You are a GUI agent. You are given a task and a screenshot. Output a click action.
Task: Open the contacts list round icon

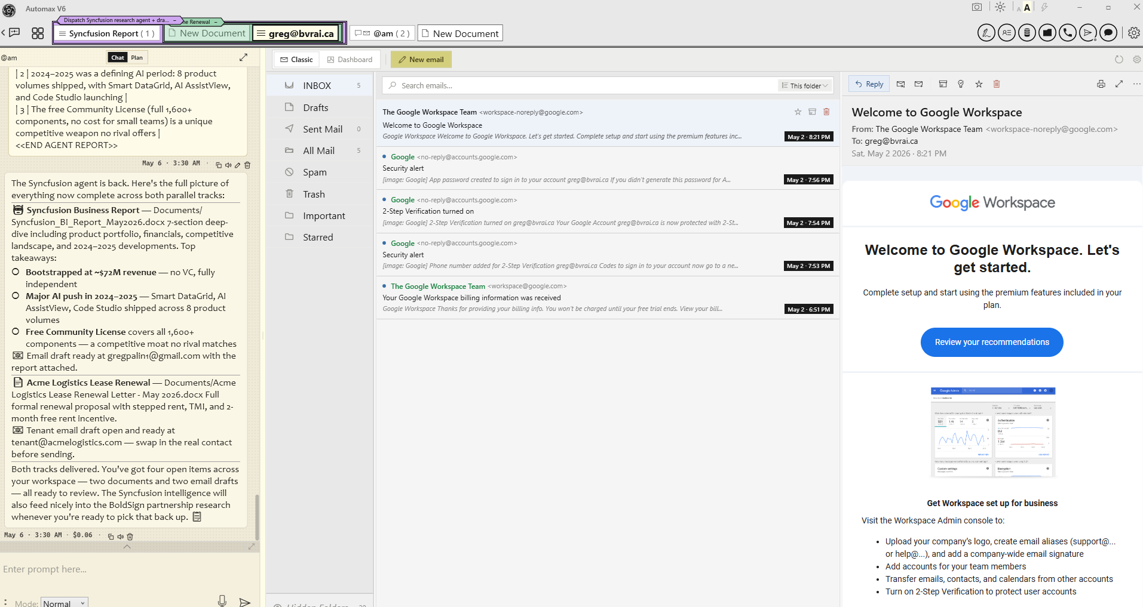point(1007,33)
